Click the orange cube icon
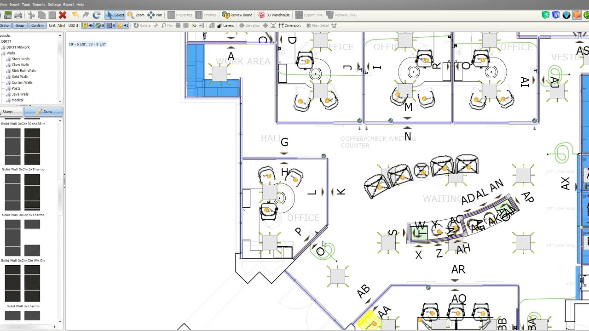Screen dimensions: 589x331 [576, 15]
